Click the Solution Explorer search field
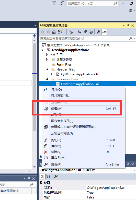Image resolution: width=136 pixels, height=200 pixels. [84, 39]
